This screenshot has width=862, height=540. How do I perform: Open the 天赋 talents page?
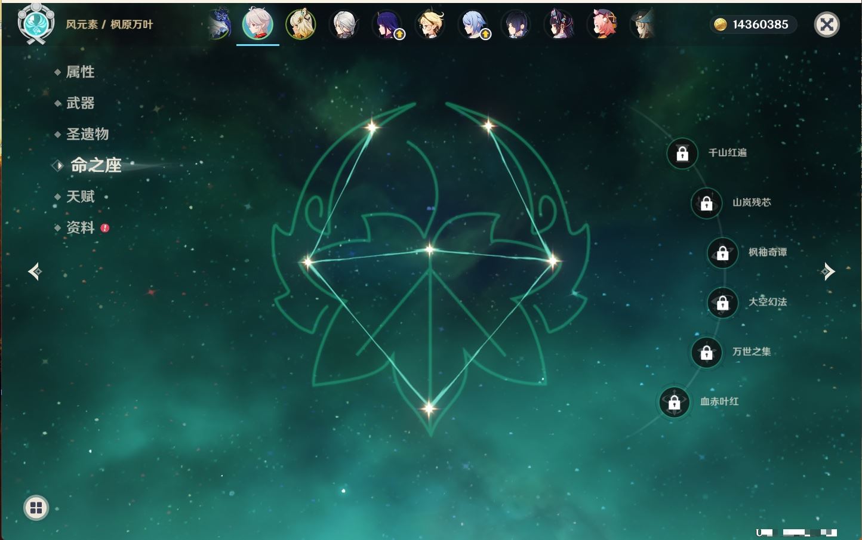coord(80,196)
